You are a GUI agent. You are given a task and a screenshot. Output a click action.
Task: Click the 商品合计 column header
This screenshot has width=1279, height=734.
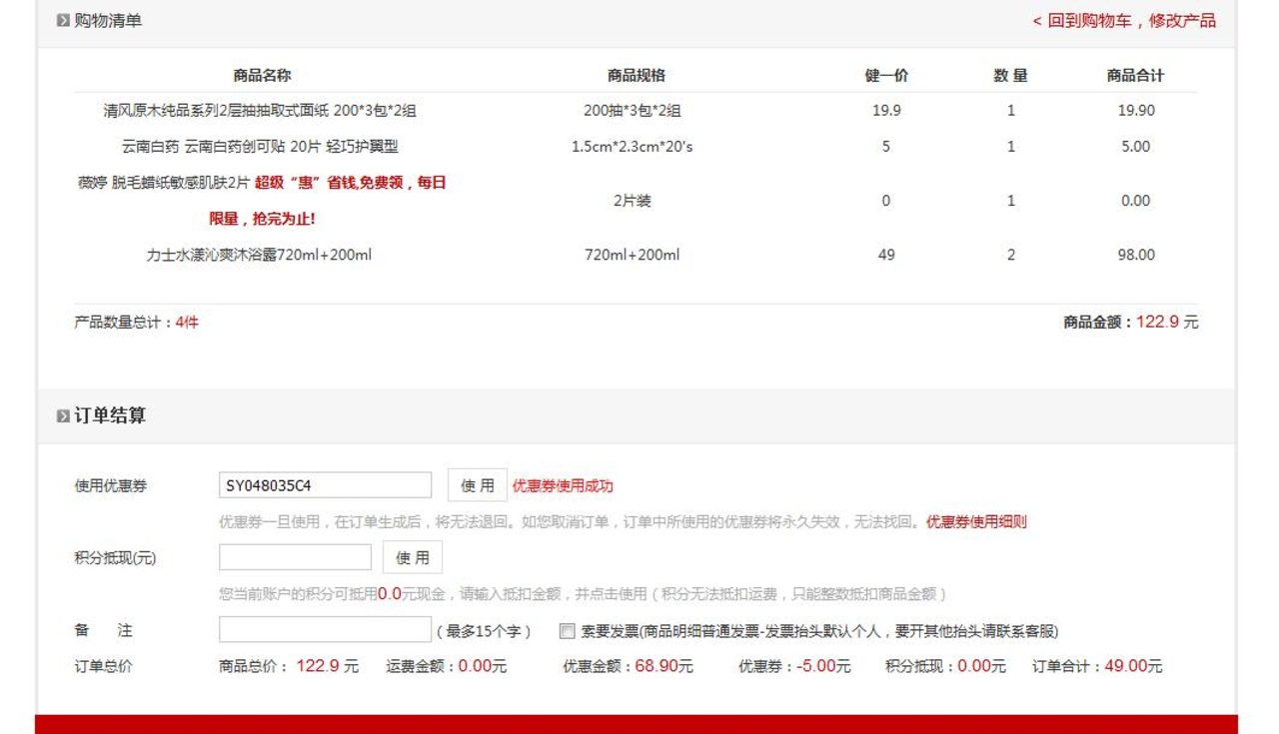1135,75
